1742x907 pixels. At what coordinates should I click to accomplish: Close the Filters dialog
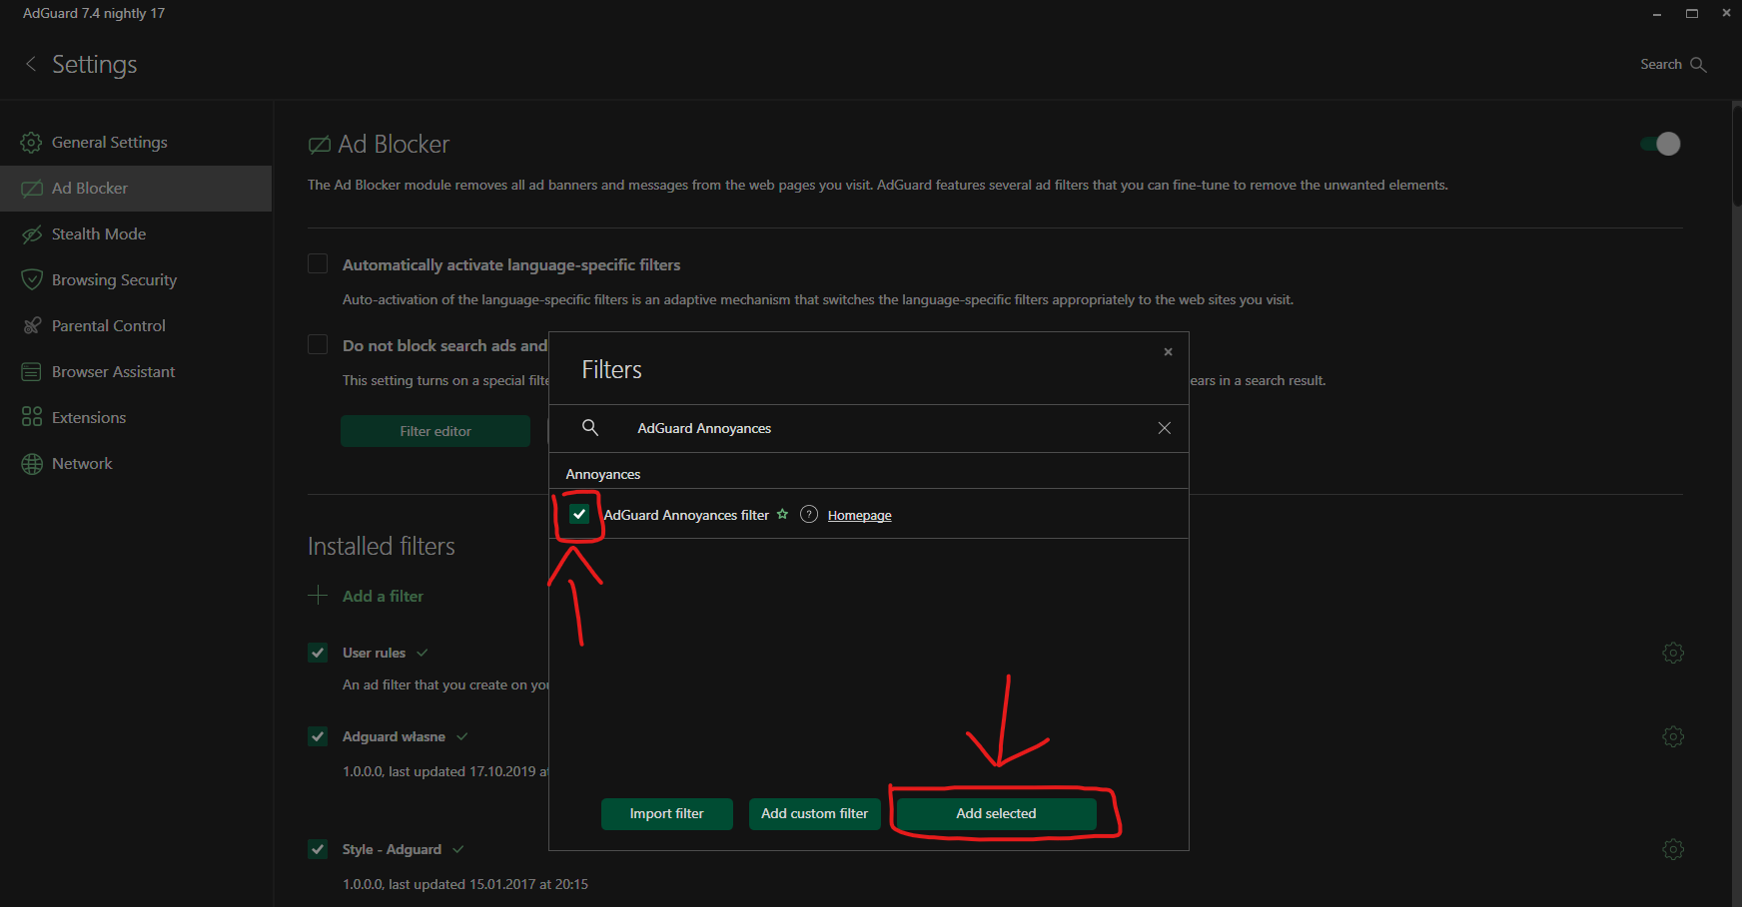(x=1168, y=352)
